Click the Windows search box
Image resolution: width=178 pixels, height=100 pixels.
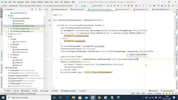[29, 97]
